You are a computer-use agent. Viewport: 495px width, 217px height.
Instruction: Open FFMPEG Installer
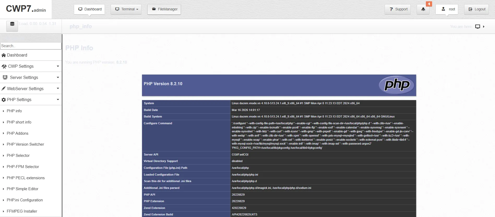22,211
